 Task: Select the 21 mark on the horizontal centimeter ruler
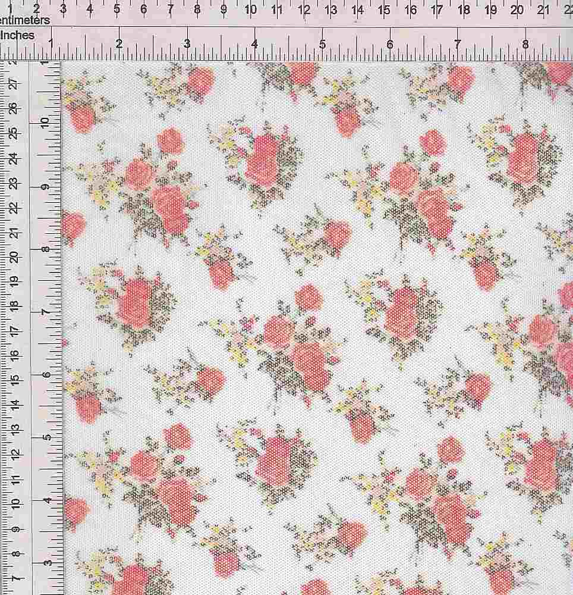pos(544,10)
